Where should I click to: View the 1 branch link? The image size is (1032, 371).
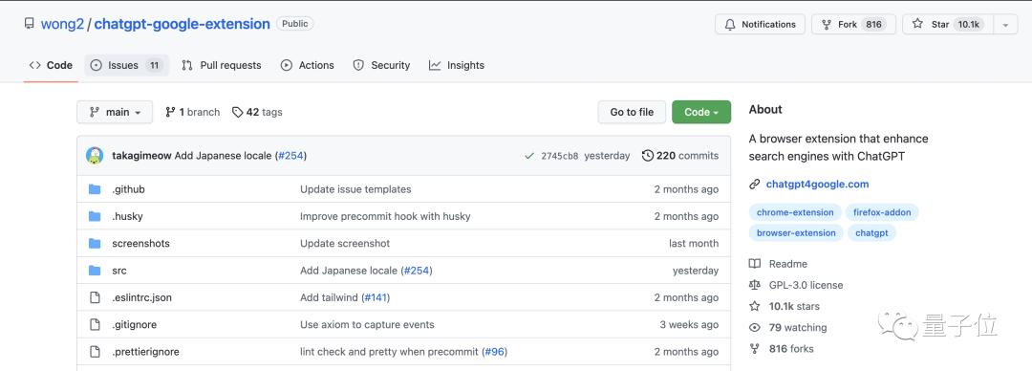pos(192,112)
